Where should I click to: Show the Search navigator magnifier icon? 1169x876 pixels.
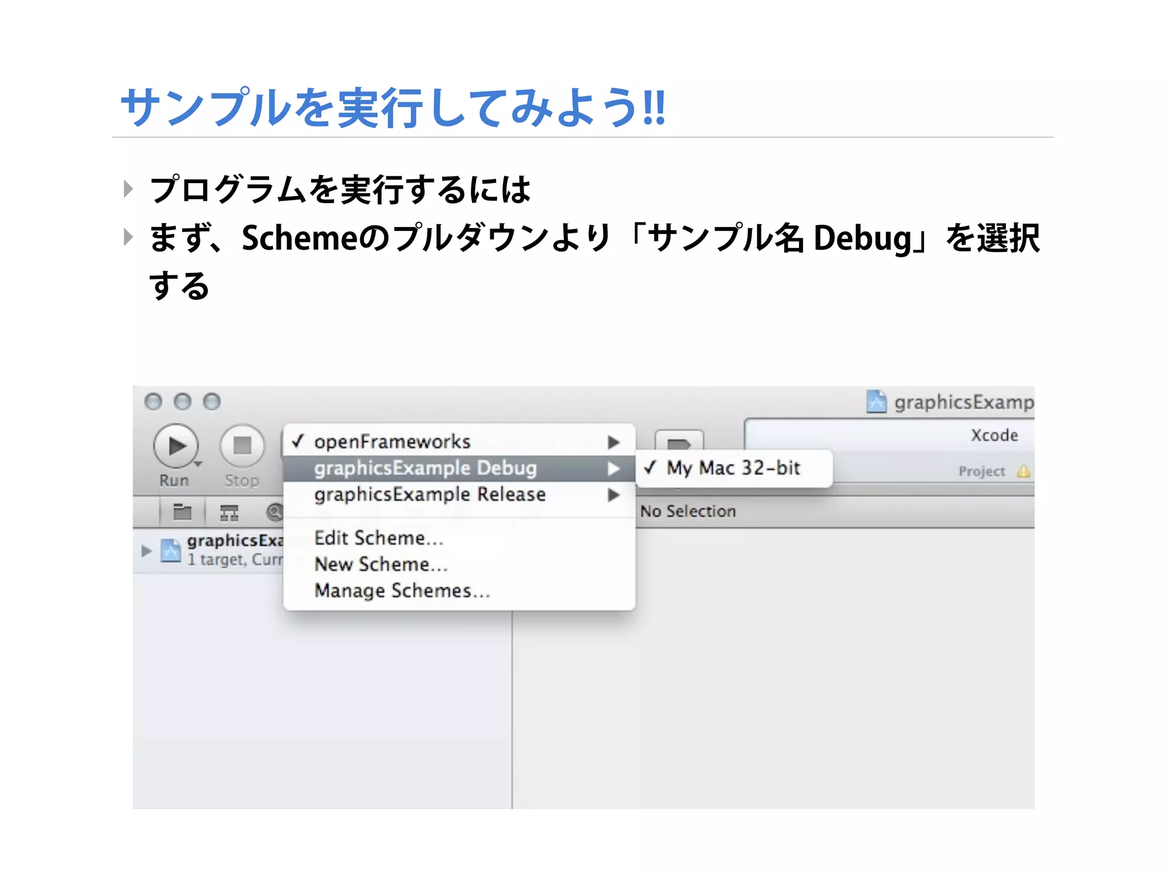pyautogui.click(x=275, y=512)
